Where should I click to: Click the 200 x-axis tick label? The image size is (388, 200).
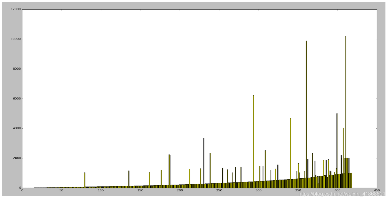click(180, 191)
